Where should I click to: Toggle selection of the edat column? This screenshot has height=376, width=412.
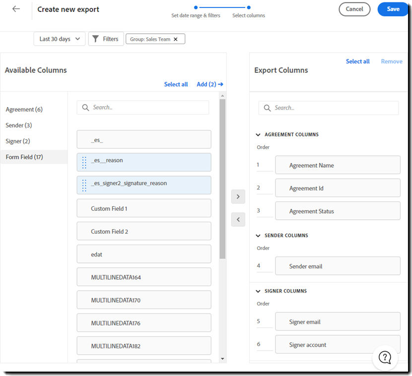pos(143,254)
